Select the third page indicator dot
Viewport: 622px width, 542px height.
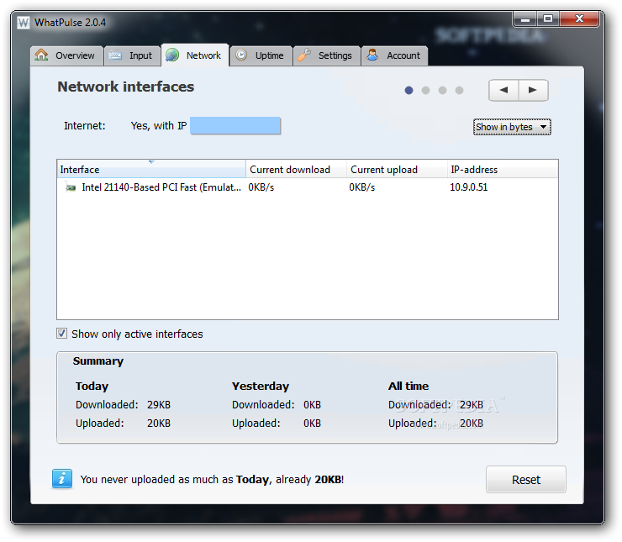pos(442,91)
